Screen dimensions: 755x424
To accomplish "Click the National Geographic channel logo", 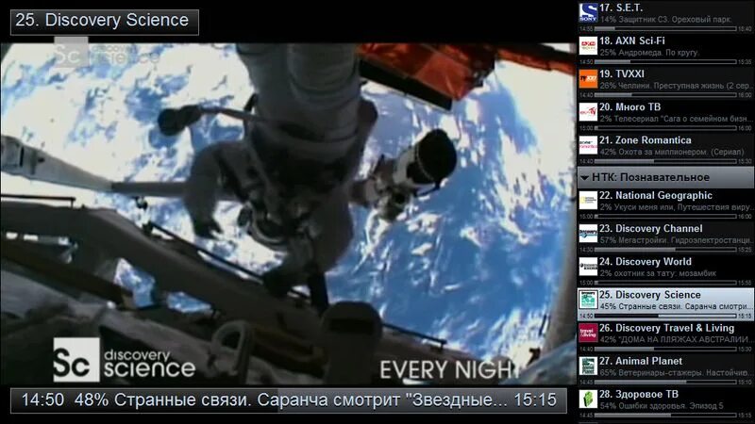I will 588,201.
